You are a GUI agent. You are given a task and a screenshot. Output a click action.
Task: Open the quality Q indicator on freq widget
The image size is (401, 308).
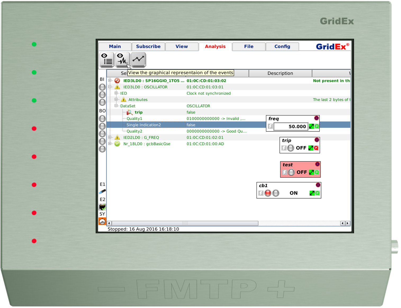pos(317,126)
